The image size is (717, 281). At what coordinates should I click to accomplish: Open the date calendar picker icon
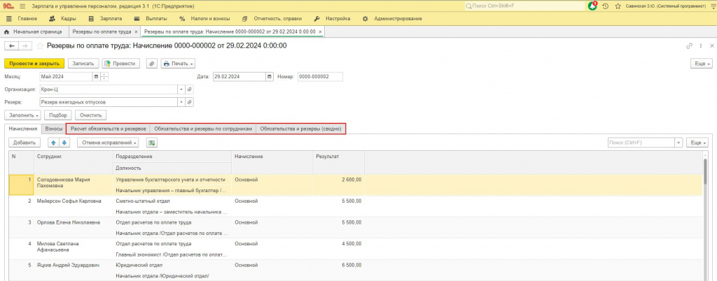coord(270,77)
